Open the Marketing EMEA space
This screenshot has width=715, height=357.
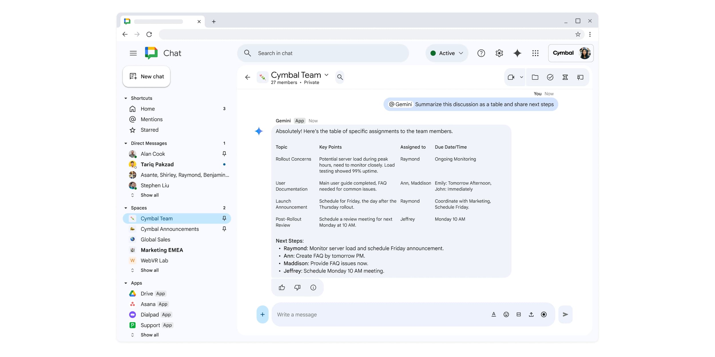(162, 250)
